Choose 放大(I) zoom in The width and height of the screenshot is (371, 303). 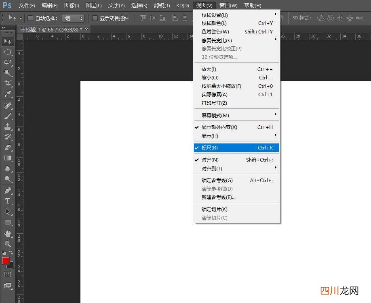pos(236,69)
